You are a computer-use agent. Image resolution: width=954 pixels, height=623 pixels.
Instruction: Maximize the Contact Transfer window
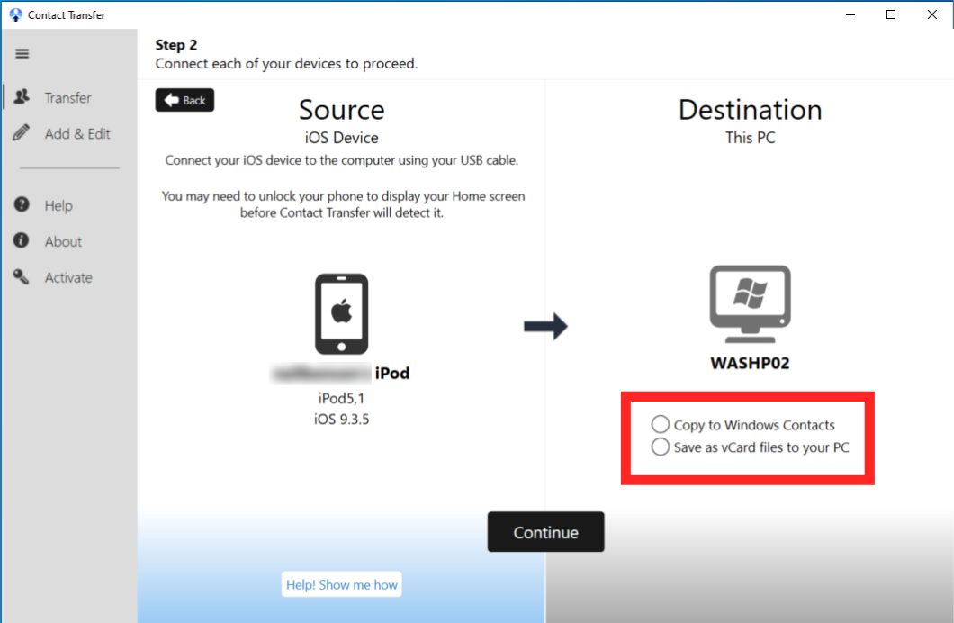point(891,14)
